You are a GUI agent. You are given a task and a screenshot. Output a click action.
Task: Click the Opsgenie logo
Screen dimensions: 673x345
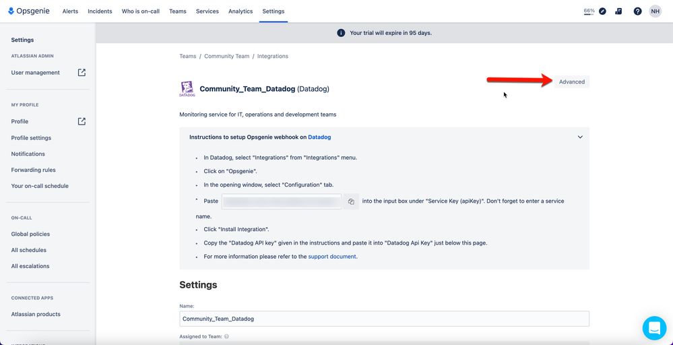click(x=29, y=11)
